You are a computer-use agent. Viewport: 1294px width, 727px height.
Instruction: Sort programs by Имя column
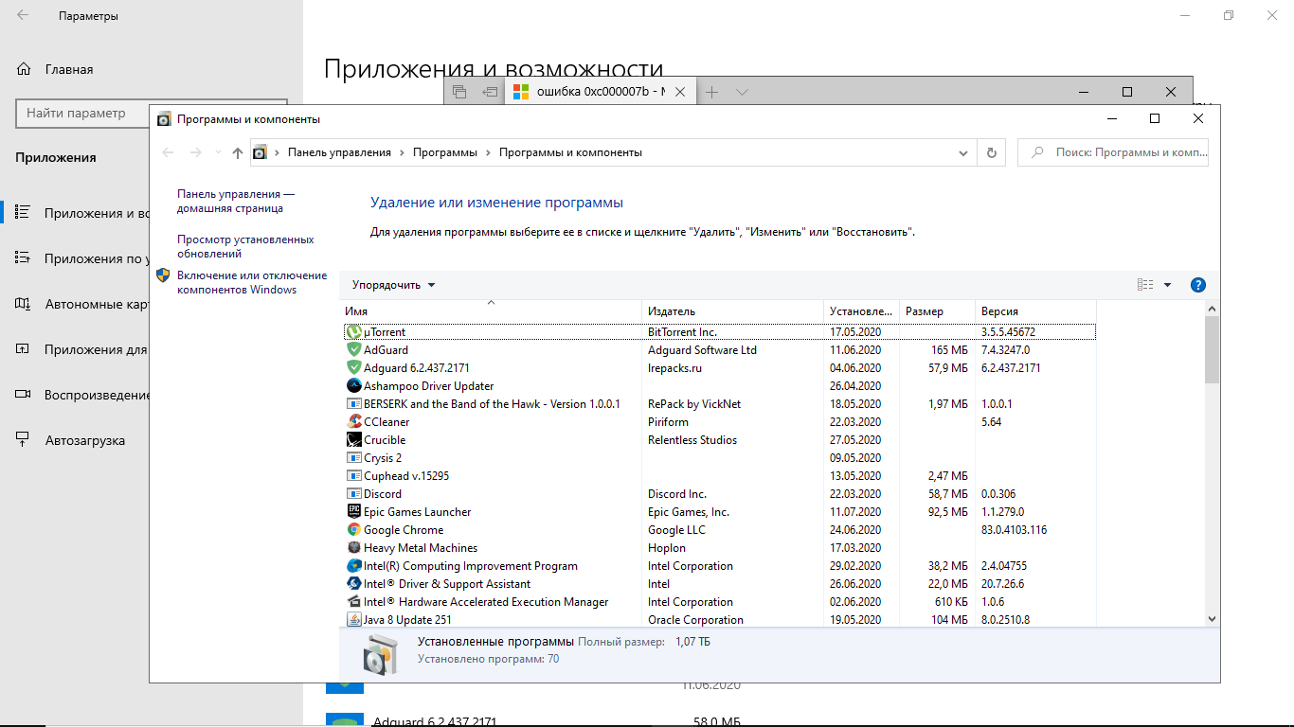(491, 311)
